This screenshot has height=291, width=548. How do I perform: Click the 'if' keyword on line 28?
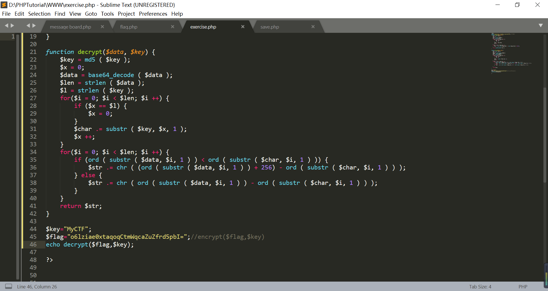[x=78, y=106]
